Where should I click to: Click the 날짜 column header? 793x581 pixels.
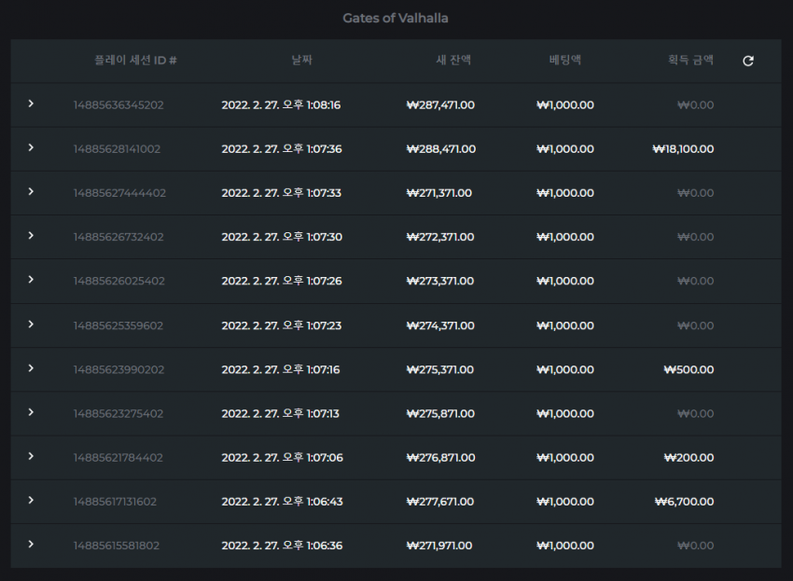coord(302,61)
